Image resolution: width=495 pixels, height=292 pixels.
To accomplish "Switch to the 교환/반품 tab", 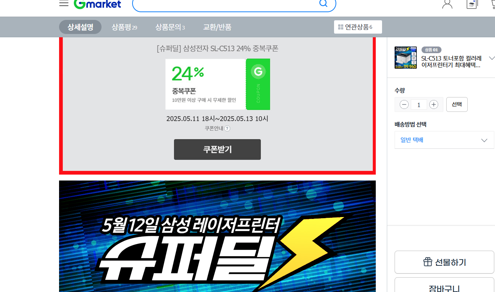I will point(217,27).
